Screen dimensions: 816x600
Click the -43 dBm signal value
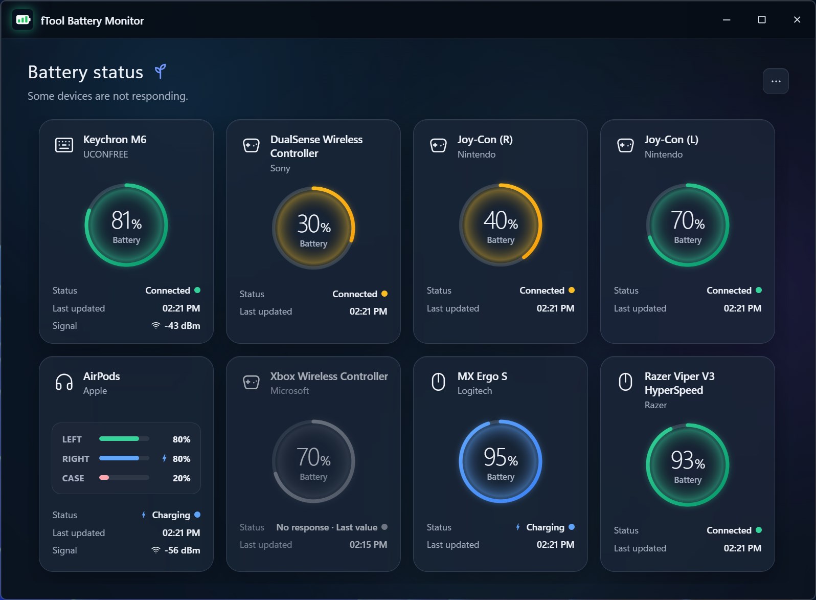[182, 326]
